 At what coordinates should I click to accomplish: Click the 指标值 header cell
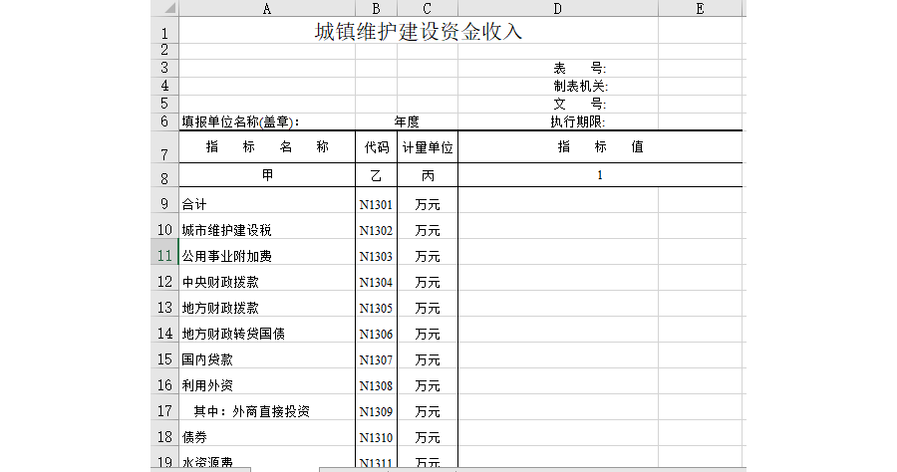tap(600, 147)
